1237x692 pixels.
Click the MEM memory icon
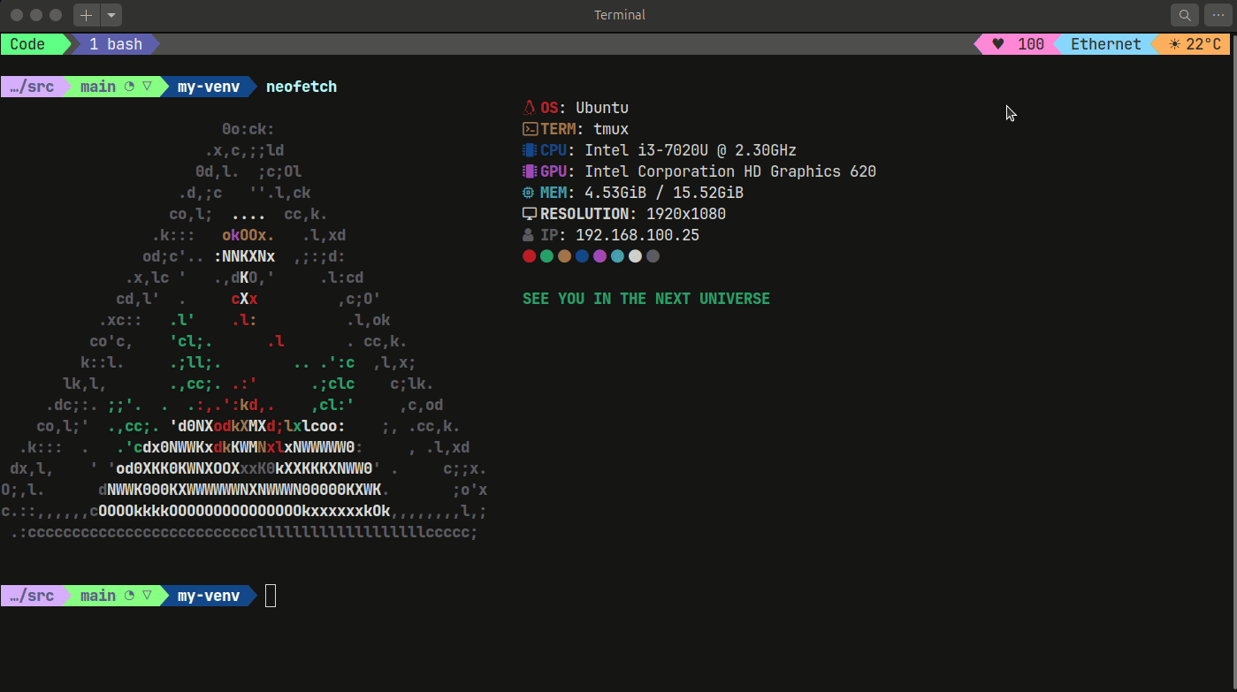tap(530, 193)
